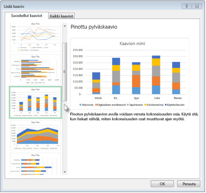The height and width of the screenshot is (193, 206).
Task: Click the $5,000 axis label
Action: coord(79,88)
